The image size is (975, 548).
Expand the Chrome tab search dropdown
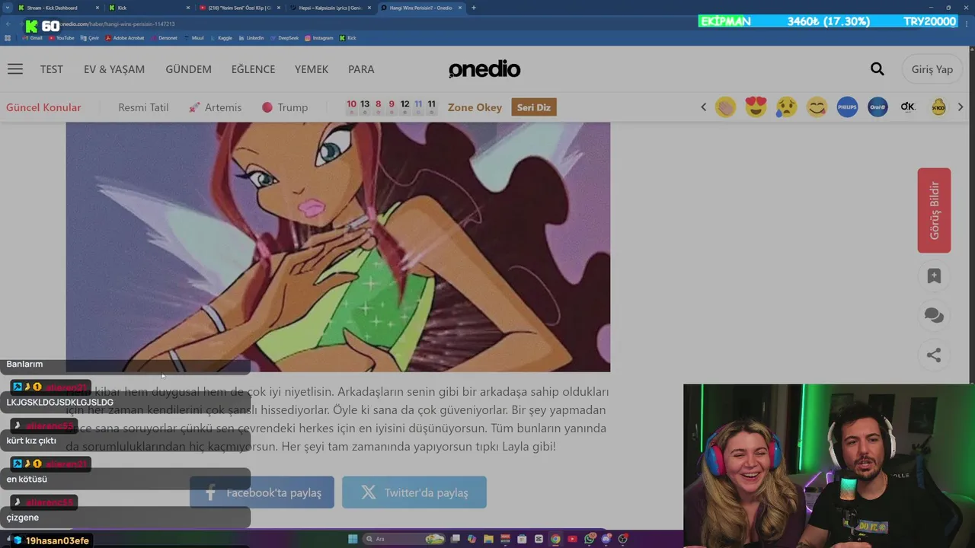click(8, 8)
